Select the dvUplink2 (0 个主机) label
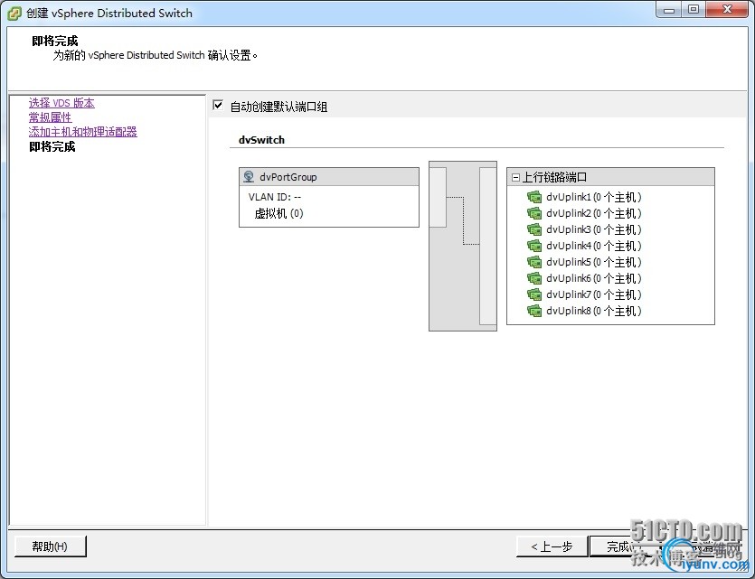Image resolution: width=755 pixels, height=579 pixels. click(594, 213)
